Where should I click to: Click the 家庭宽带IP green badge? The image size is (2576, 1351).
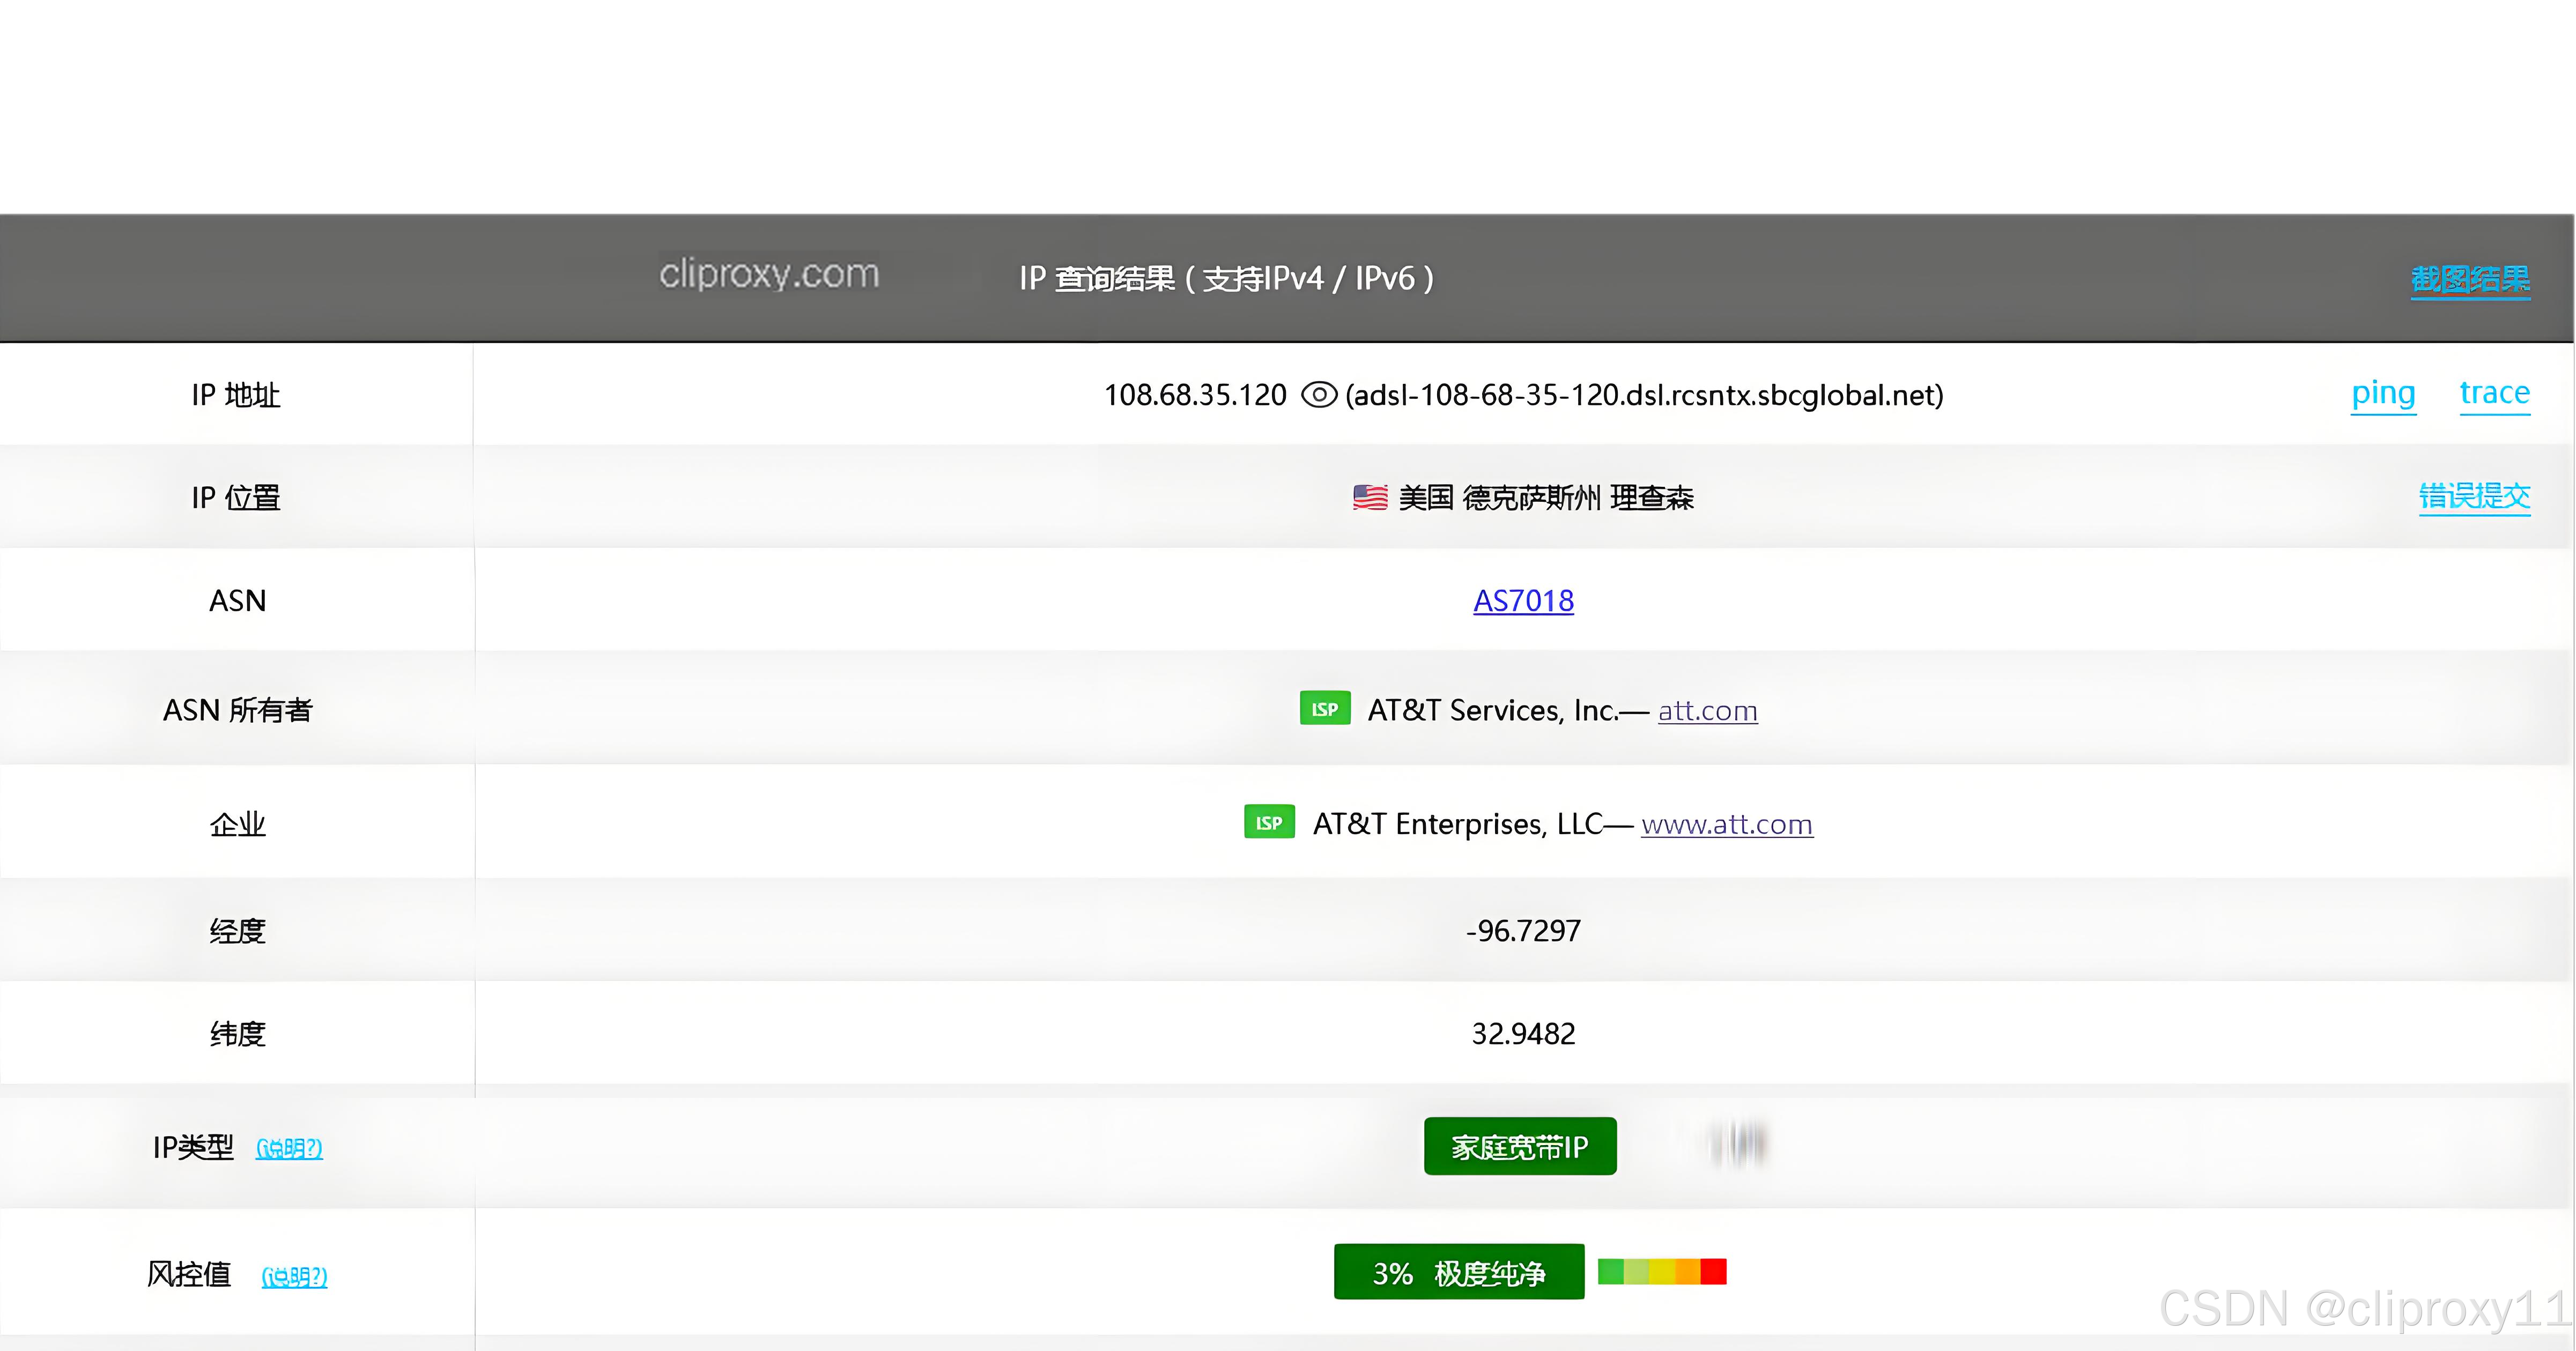(x=1520, y=1146)
